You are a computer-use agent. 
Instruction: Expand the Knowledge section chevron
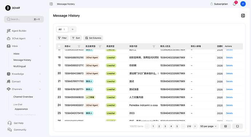click(x=40, y=74)
